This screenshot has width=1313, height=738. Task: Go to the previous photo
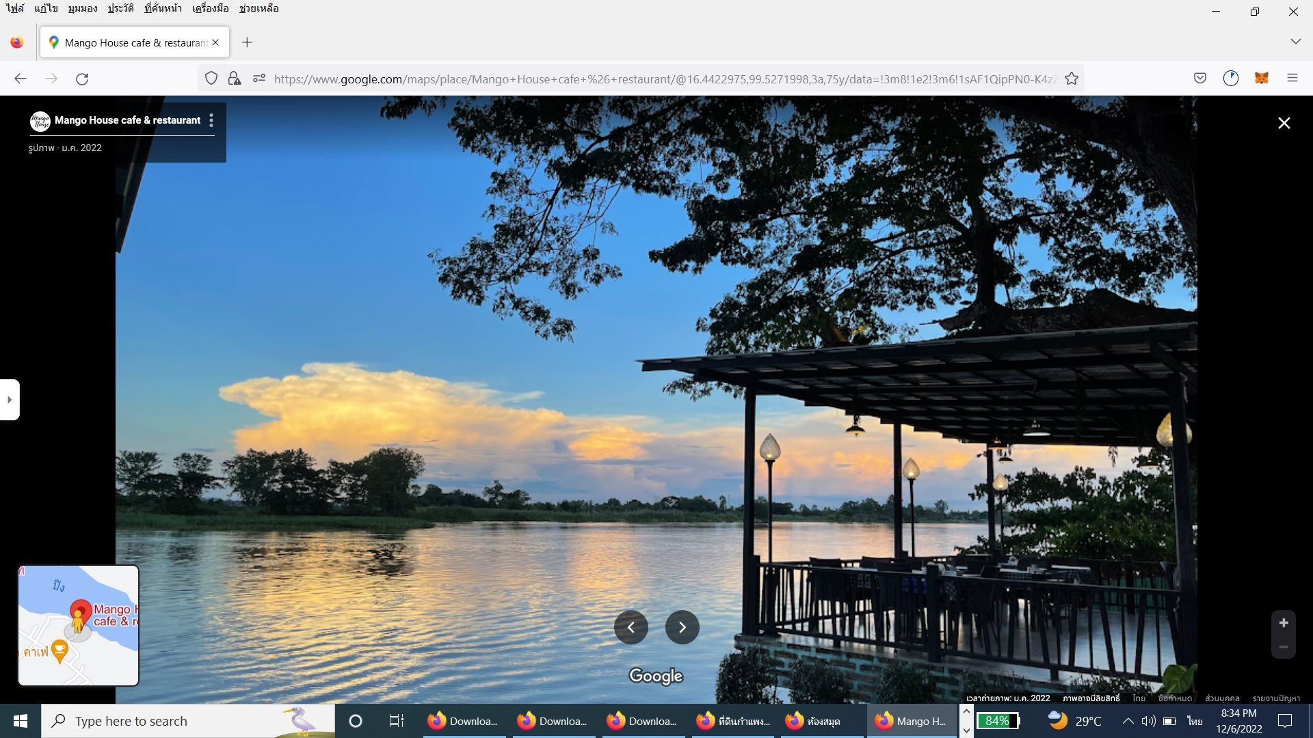(x=631, y=627)
